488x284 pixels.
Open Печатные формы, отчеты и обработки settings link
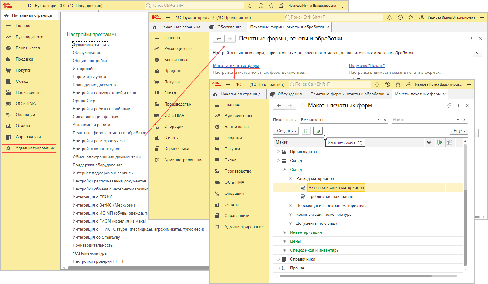point(109,133)
